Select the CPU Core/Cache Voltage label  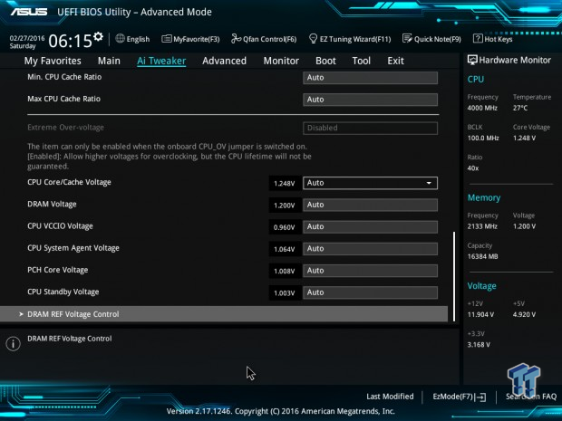point(69,182)
